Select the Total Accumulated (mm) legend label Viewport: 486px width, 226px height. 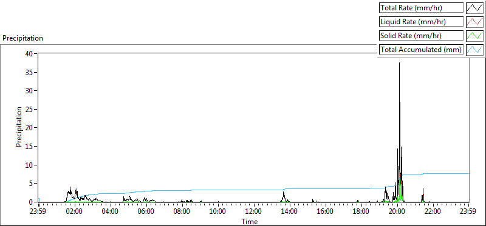tap(421, 50)
